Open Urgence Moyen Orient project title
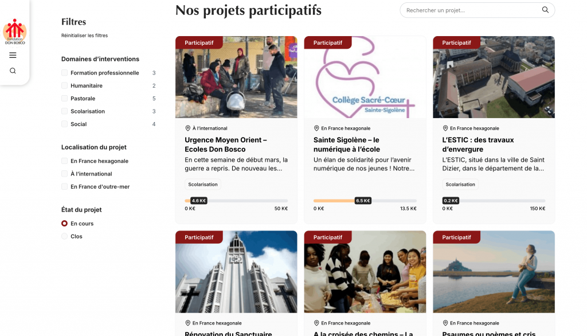The width and height of the screenshot is (587, 336). 226,144
